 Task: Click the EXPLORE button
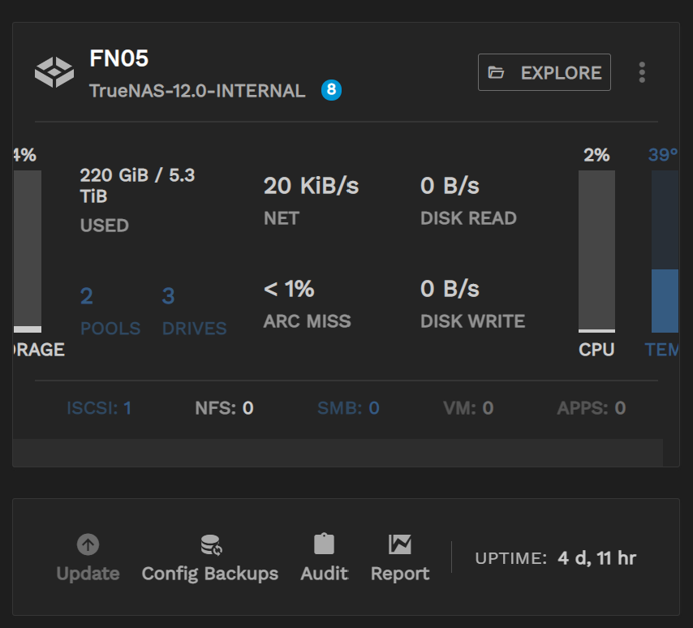(x=544, y=73)
